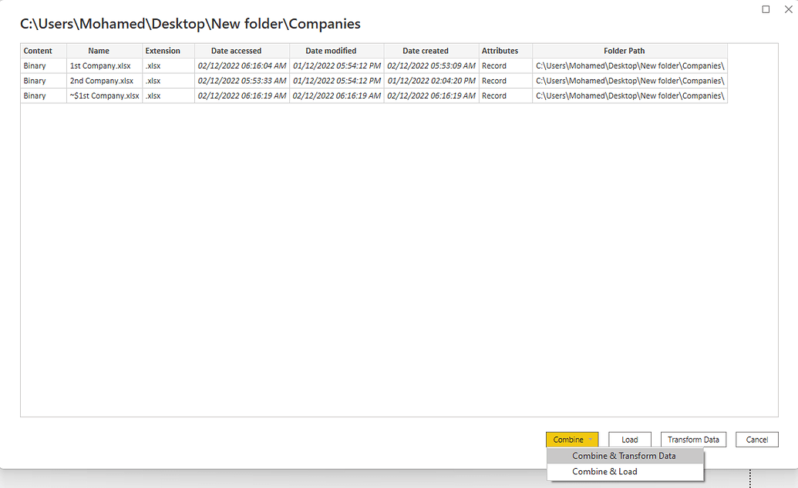
Task: Open the Combine button's dropdown arrow
Action: pos(590,440)
